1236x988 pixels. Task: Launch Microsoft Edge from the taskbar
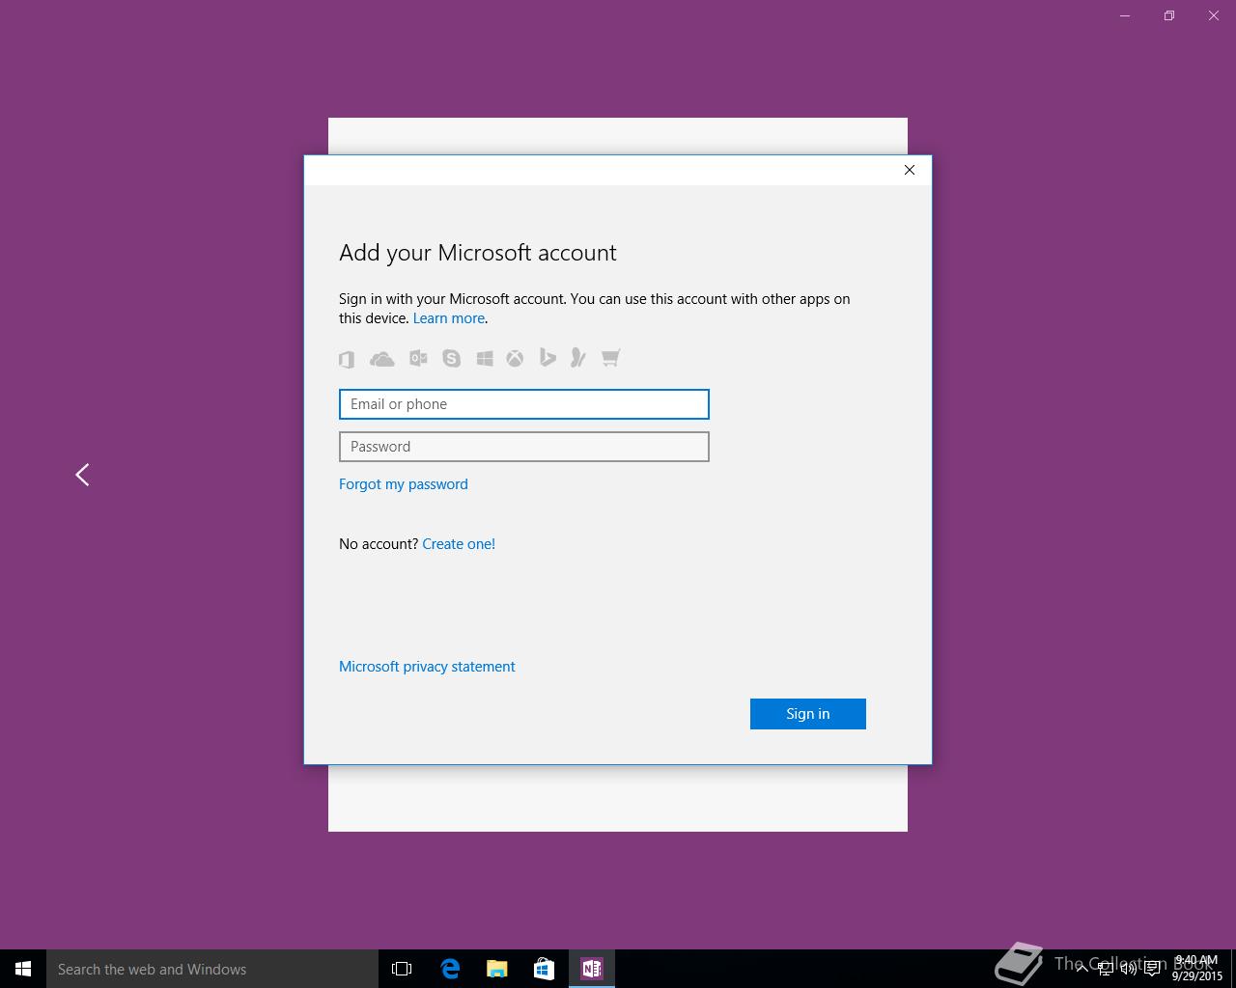point(450,969)
